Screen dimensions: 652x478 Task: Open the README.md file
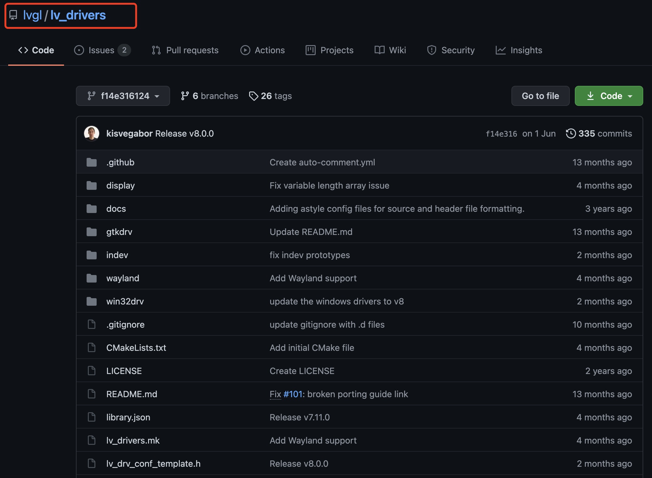pos(132,394)
